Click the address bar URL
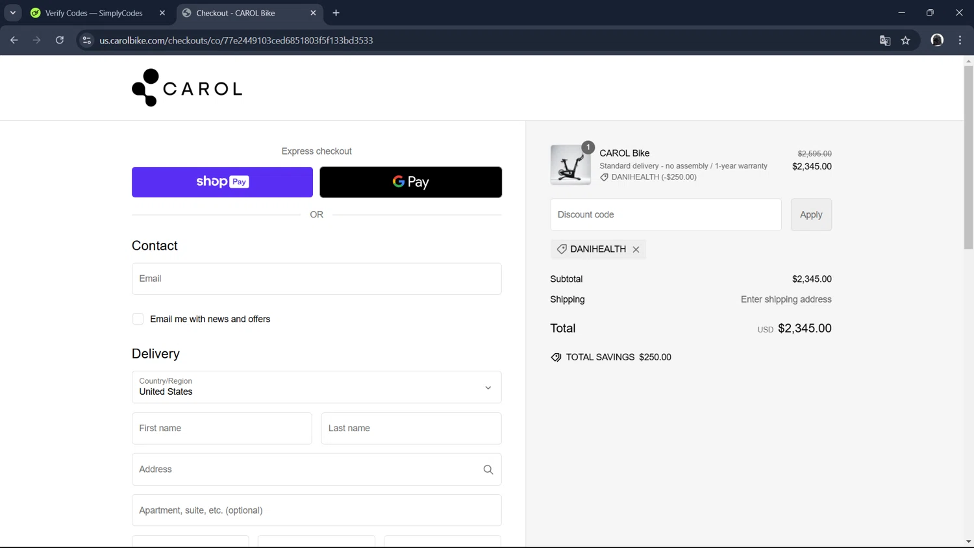 click(236, 40)
